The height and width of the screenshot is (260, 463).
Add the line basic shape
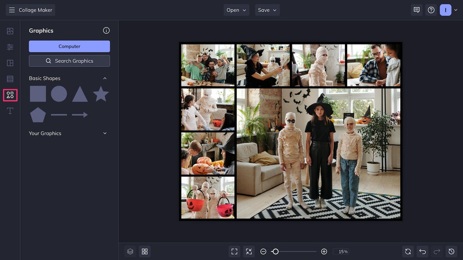pyautogui.click(x=59, y=115)
